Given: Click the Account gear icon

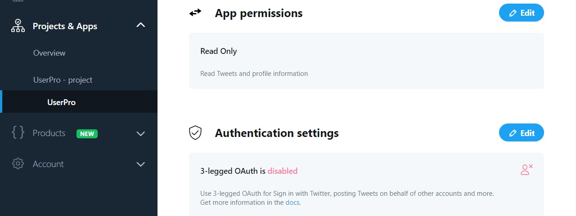Looking at the screenshot, I should point(18,164).
